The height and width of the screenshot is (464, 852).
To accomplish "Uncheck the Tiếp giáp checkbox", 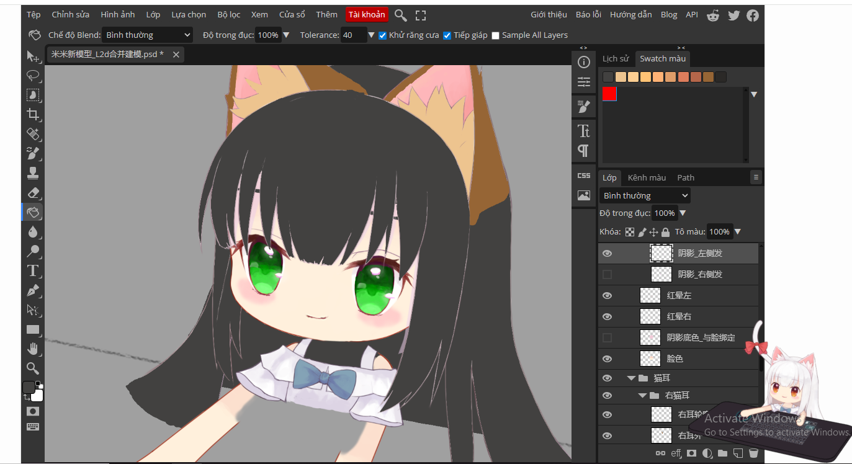I will [x=447, y=35].
